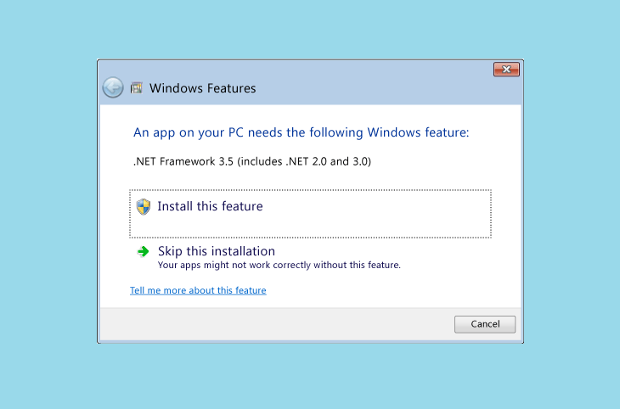The image size is (620, 409).
Task: Click the Windows Features title icon
Action: (x=137, y=87)
